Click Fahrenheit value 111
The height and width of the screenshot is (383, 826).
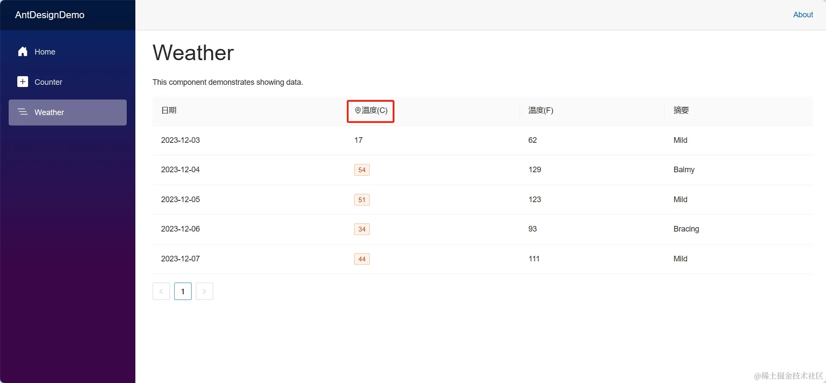(534, 259)
